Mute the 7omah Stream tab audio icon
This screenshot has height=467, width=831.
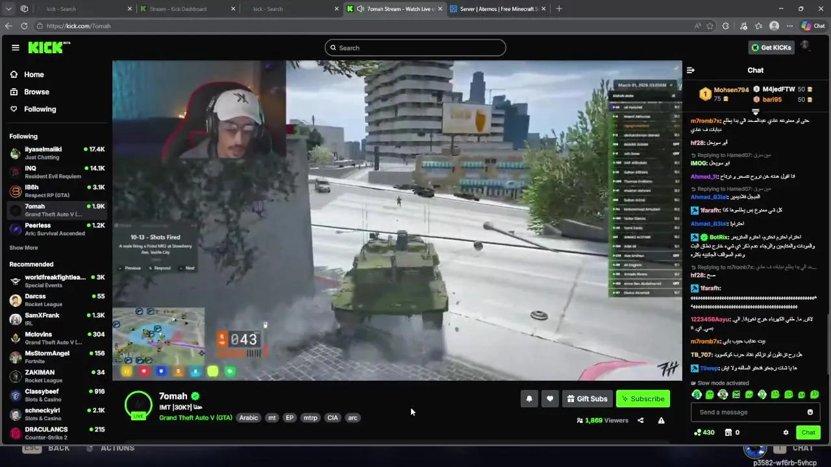[360, 9]
